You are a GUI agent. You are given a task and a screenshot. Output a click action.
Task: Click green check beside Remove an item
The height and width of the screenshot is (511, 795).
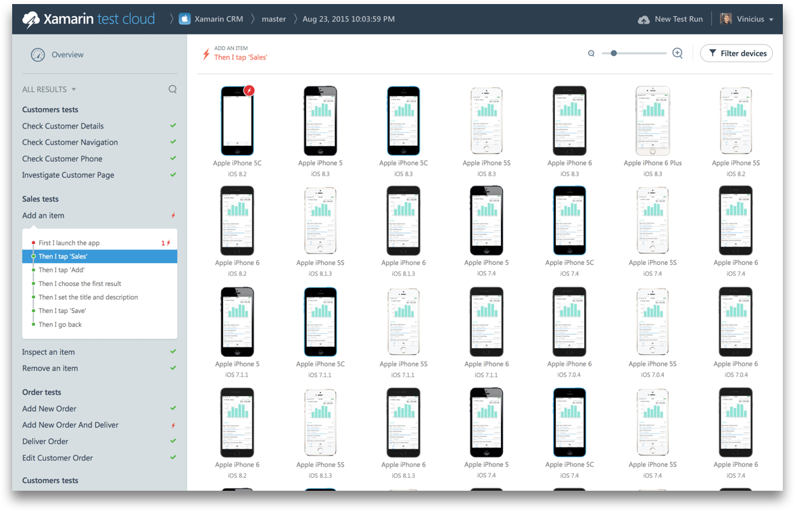tap(173, 368)
